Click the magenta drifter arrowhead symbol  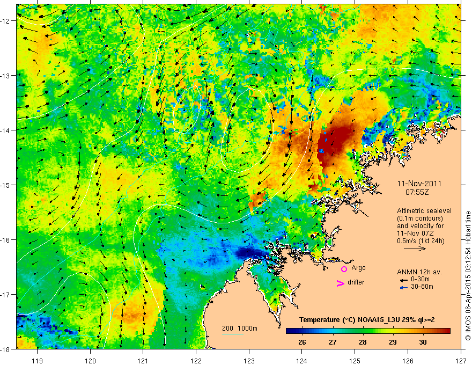[341, 283]
